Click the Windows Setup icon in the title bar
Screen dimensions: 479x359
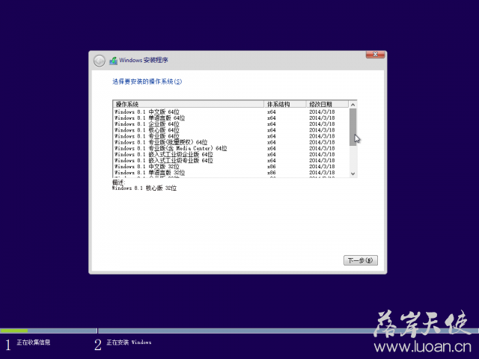pos(113,61)
